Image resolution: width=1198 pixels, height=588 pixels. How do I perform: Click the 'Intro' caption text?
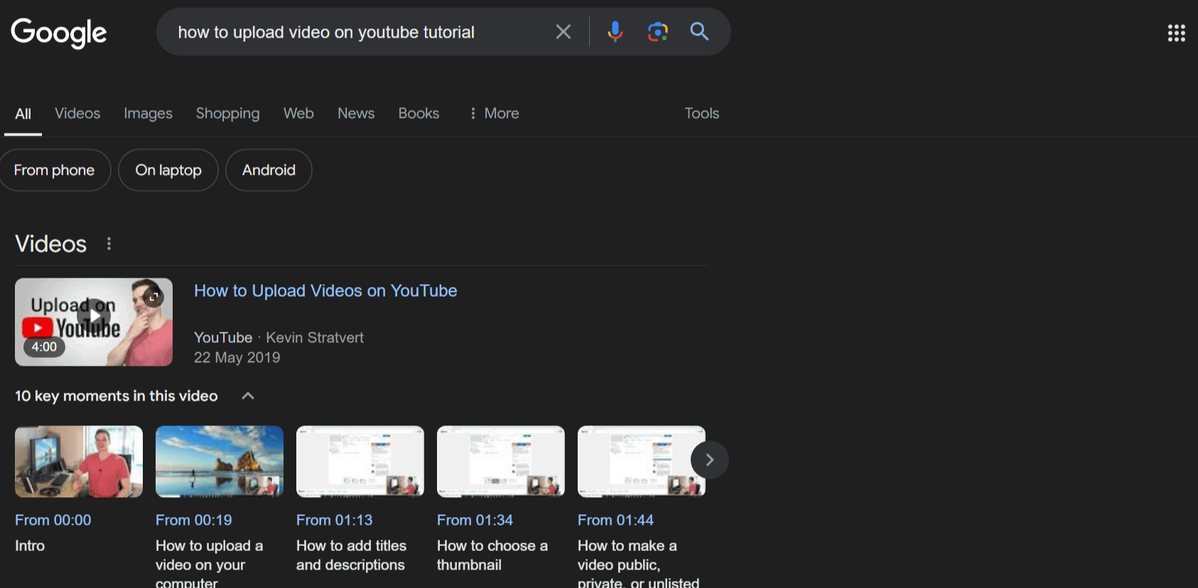coord(30,546)
